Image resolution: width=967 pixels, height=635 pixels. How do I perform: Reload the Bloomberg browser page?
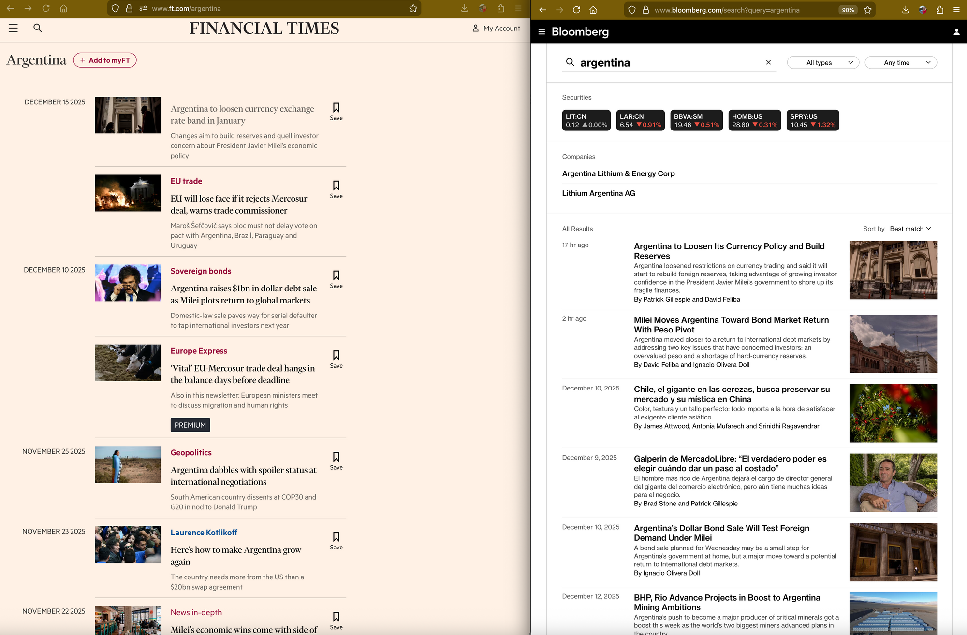coord(576,10)
